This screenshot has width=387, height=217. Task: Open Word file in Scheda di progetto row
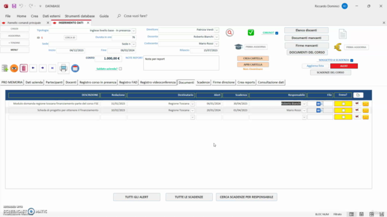[319, 110]
